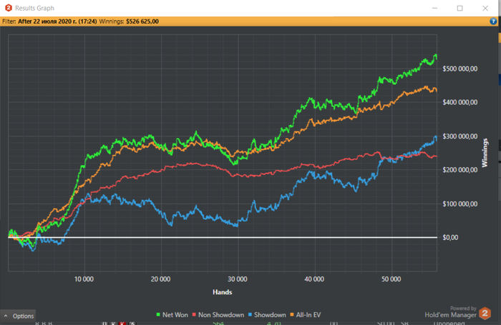Click the 40 000 hands axis label
The image size is (501, 325).
tap(314, 279)
